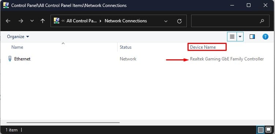Refresh the Network Connections view
Viewport: 275px width, 134px height.
coord(179,21)
